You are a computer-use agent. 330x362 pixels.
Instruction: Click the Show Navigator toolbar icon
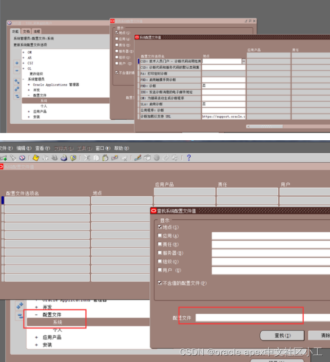pos(22,158)
